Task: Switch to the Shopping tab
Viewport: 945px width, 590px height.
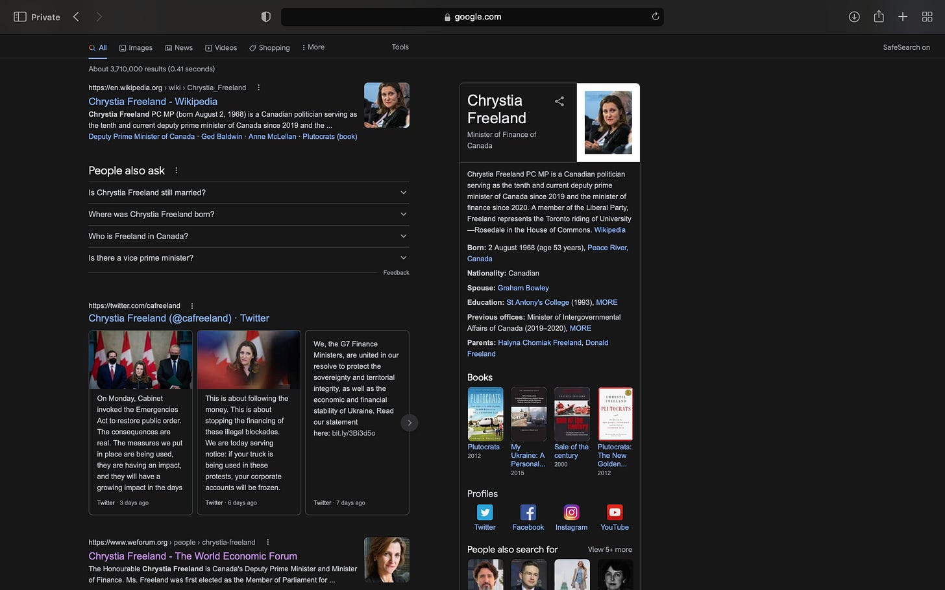Action: click(269, 48)
